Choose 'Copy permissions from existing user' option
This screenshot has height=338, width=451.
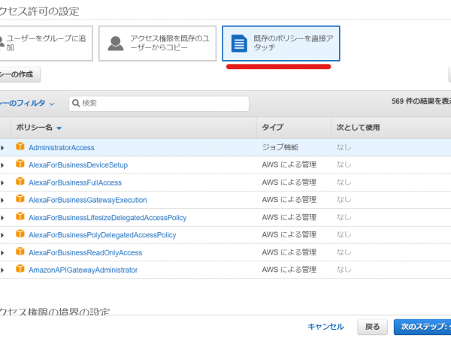[157, 44]
